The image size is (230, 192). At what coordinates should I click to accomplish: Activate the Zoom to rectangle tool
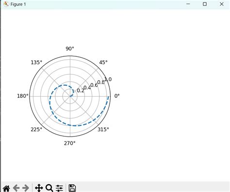point(49,188)
